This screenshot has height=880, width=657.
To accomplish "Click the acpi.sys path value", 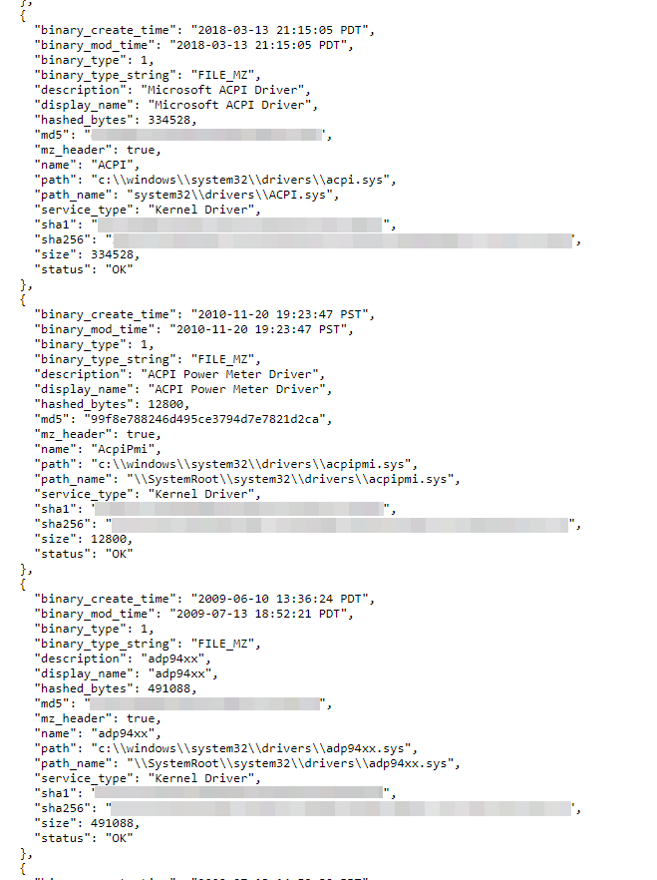I will click(240, 180).
